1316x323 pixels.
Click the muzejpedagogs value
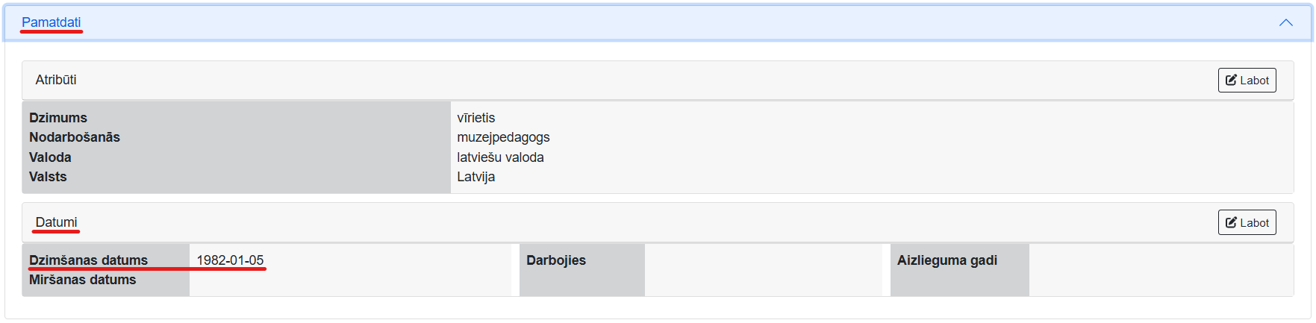click(x=503, y=137)
